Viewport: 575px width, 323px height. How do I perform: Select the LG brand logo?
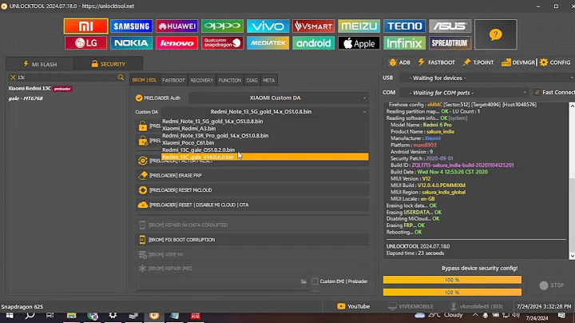point(85,43)
